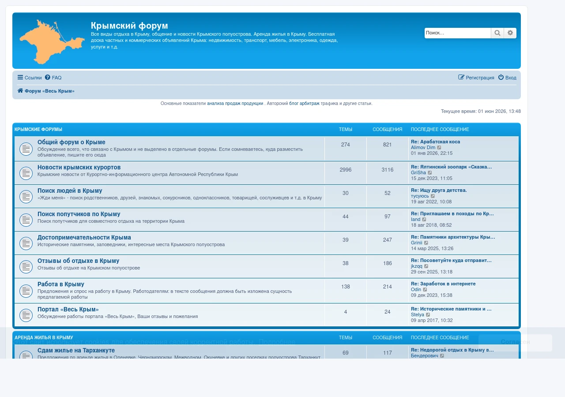565x397 pixels.
Task: Open last post Re: Арабатская коса
Action: [435, 142]
